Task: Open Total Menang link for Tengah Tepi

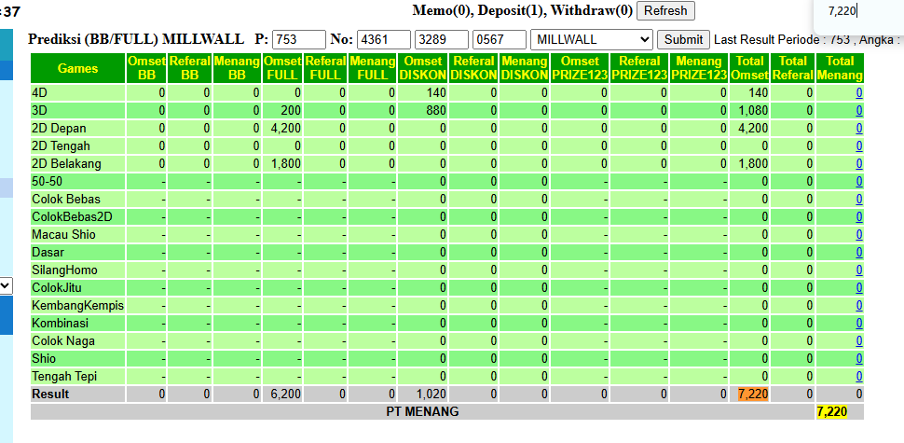Action: tap(859, 377)
